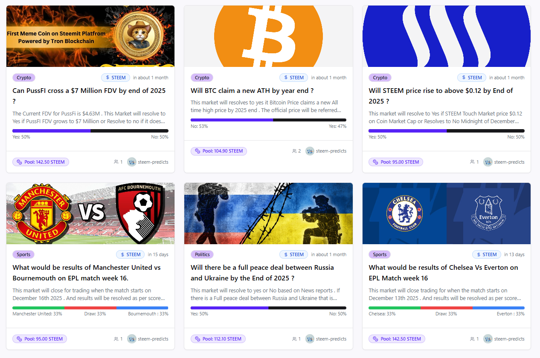Select Sports tag on Manchester United card
The width and height of the screenshot is (540, 358).
[23, 254]
